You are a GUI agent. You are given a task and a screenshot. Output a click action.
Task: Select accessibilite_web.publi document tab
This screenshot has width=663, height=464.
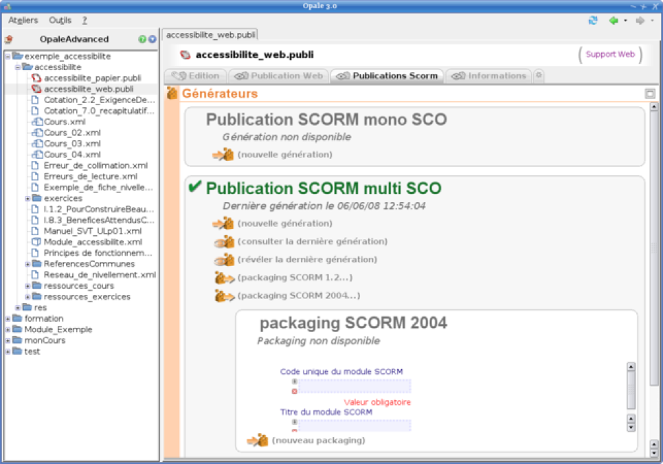coord(210,35)
